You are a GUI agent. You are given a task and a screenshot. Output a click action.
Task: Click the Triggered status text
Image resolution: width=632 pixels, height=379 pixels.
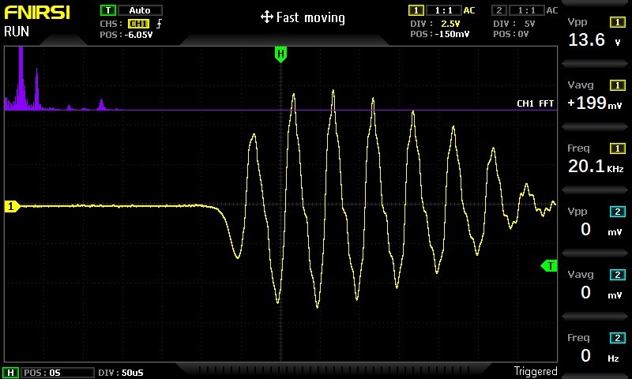[536, 371]
